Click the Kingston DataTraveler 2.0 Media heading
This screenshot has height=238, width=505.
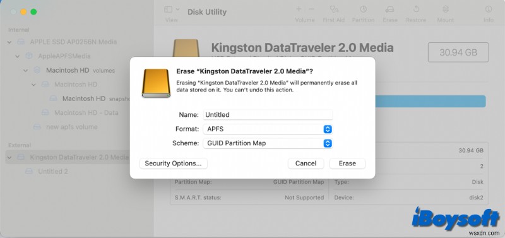[x=302, y=48]
